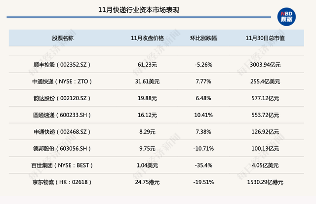The height and width of the screenshot is (204, 316).
Task: Click the closing price 8.29元
Action: pyautogui.click(x=147, y=132)
